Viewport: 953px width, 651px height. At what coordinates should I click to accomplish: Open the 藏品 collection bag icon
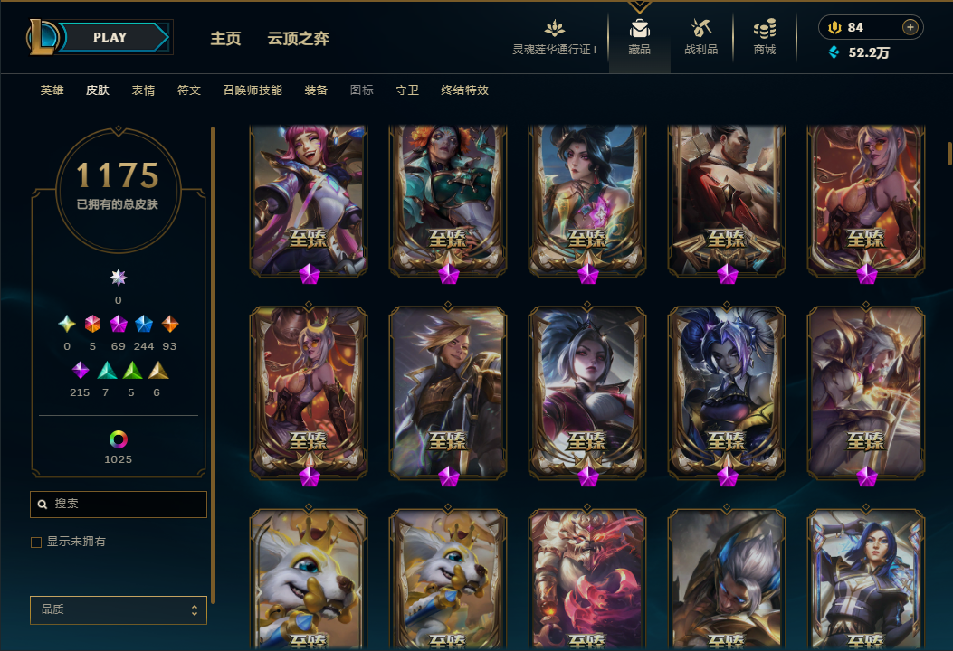coord(639,29)
